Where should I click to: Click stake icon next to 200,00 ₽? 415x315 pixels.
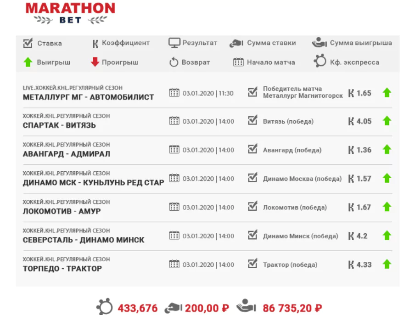(174, 308)
